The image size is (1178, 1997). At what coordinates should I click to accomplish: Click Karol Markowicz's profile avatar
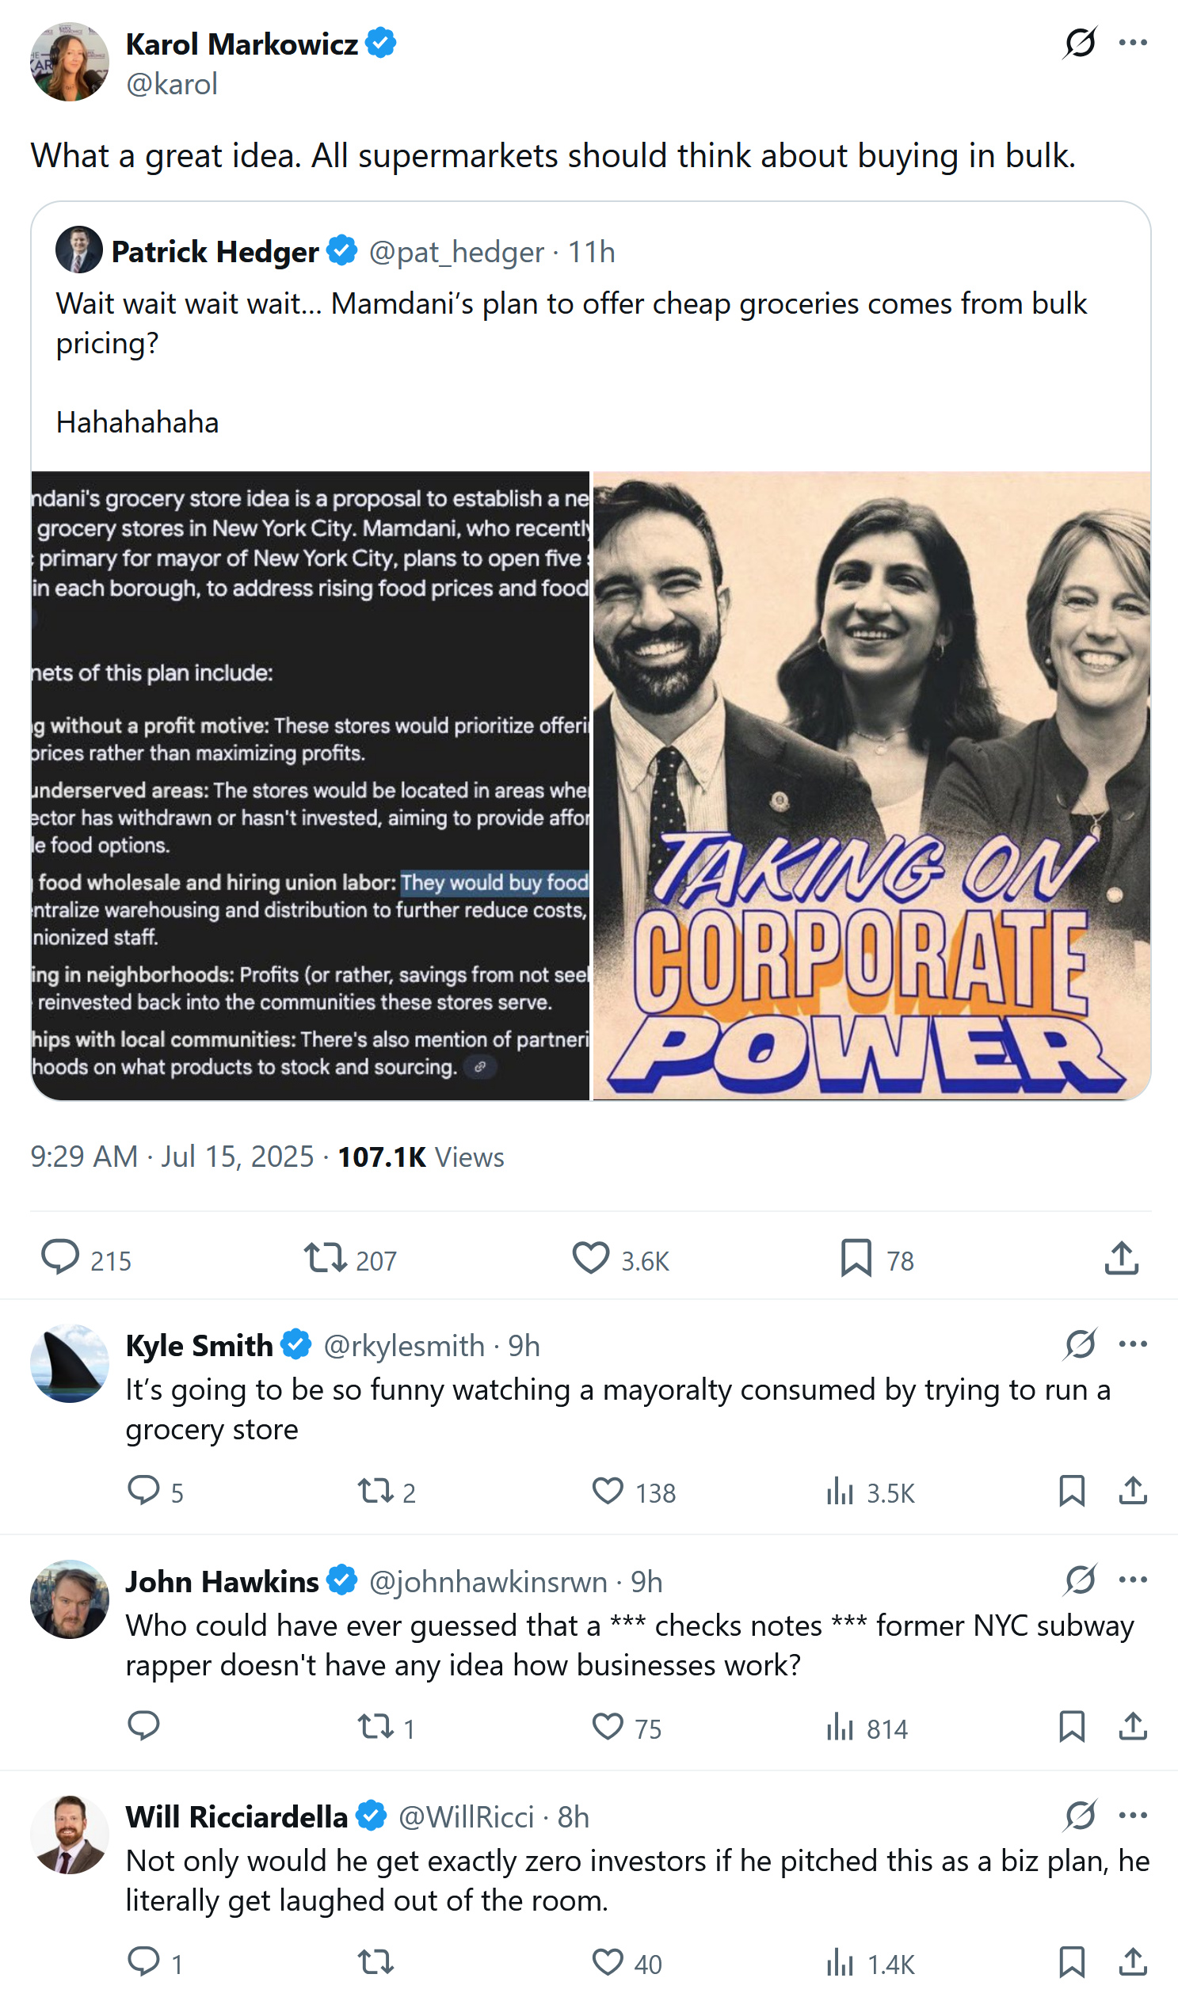coord(70,62)
